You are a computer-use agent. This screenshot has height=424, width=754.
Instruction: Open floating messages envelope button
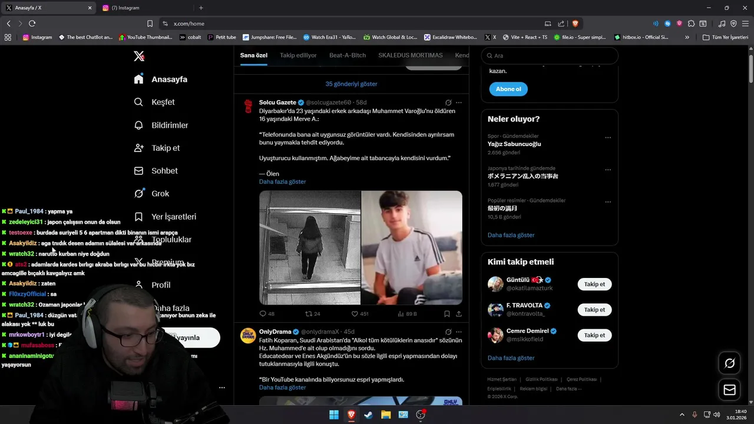729,390
